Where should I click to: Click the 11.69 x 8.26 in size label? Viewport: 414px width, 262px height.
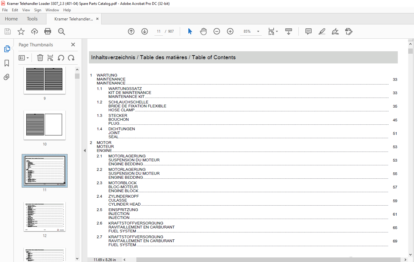click(104, 260)
